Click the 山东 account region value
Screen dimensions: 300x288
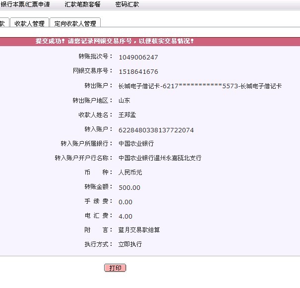tap(124, 101)
